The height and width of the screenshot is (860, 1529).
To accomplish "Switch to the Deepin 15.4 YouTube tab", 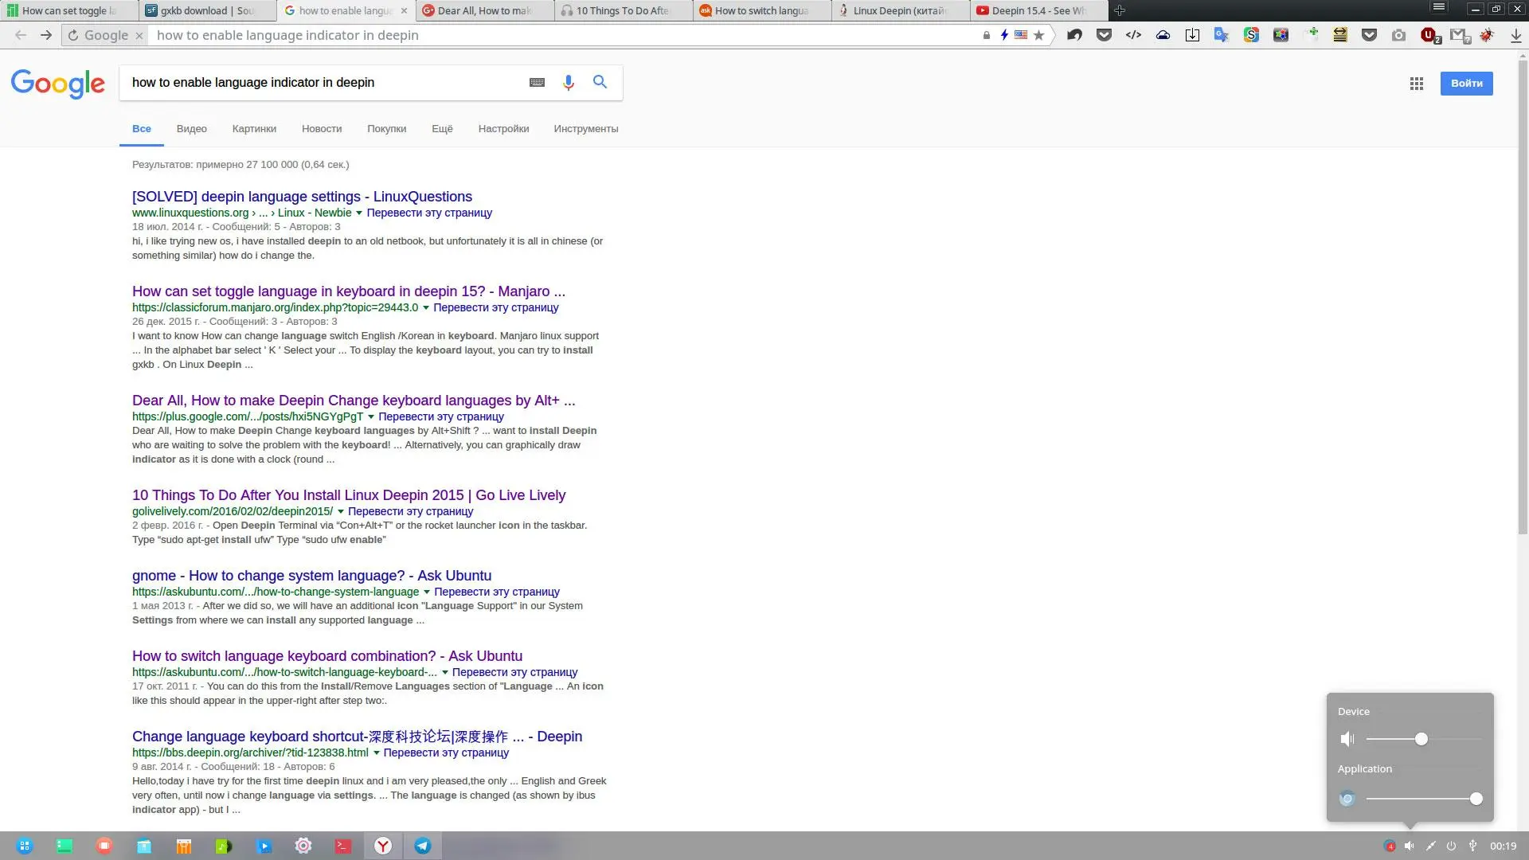I will point(1038,11).
